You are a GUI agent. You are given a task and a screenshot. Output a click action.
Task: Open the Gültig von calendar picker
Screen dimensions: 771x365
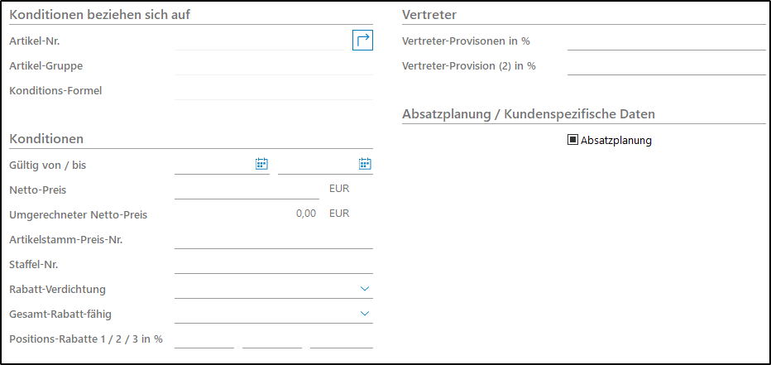coord(261,165)
